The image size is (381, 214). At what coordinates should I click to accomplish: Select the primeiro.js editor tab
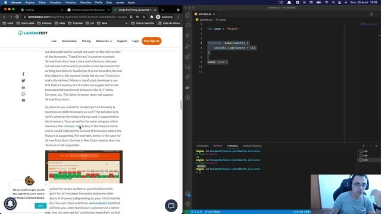tap(205, 14)
